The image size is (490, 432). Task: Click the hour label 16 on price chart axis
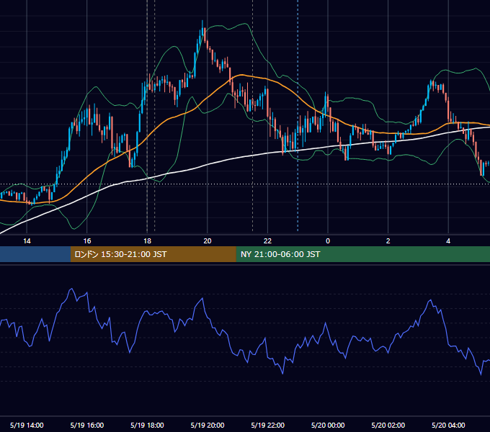pos(87,241)
